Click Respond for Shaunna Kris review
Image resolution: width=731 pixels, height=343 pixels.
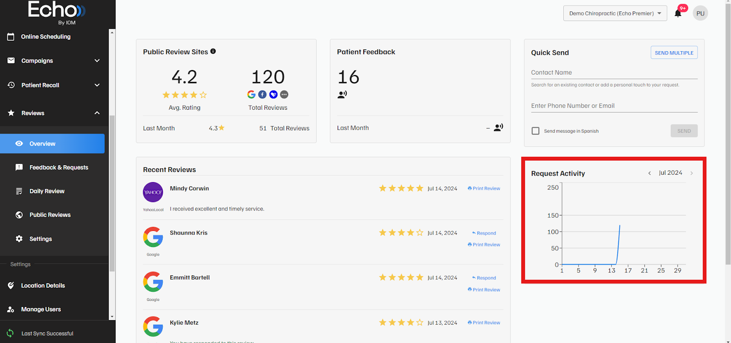tap(484, 233)
